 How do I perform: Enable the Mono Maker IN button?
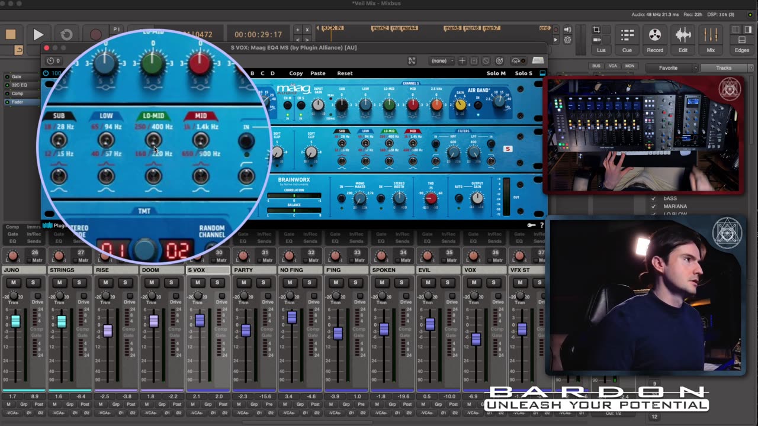point(341,198)
